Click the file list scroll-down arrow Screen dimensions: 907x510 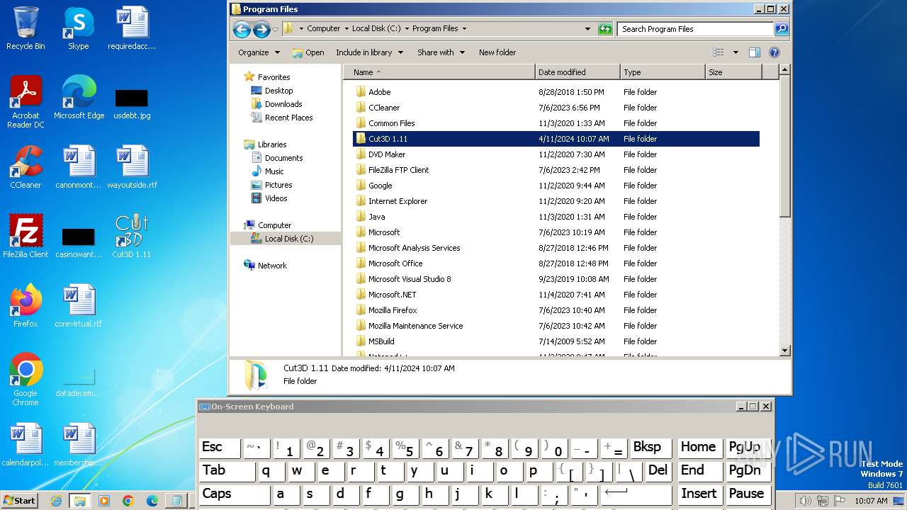tap(784, 350)
